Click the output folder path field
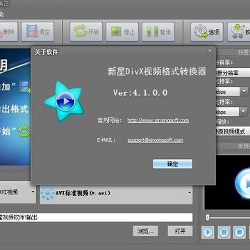250x250 pixels. [x=97, y=217]
